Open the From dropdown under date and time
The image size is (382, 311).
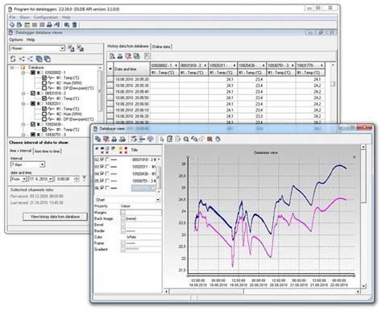click(24, 179)
